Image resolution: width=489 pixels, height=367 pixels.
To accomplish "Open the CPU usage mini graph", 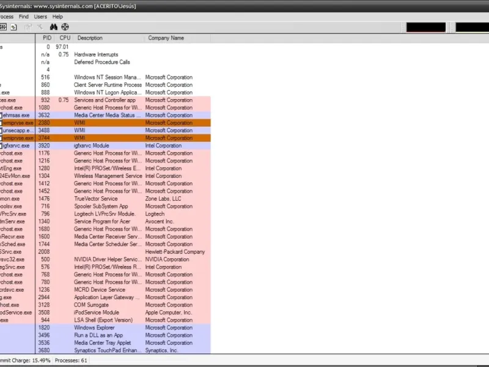I will click(x=425, y=27).
